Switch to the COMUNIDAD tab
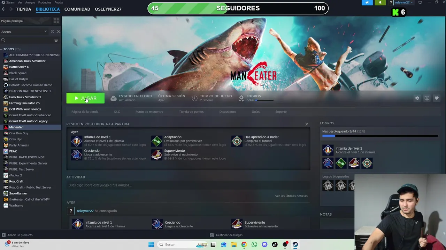This screenshot has width=446, height=250. coord(77,9)
